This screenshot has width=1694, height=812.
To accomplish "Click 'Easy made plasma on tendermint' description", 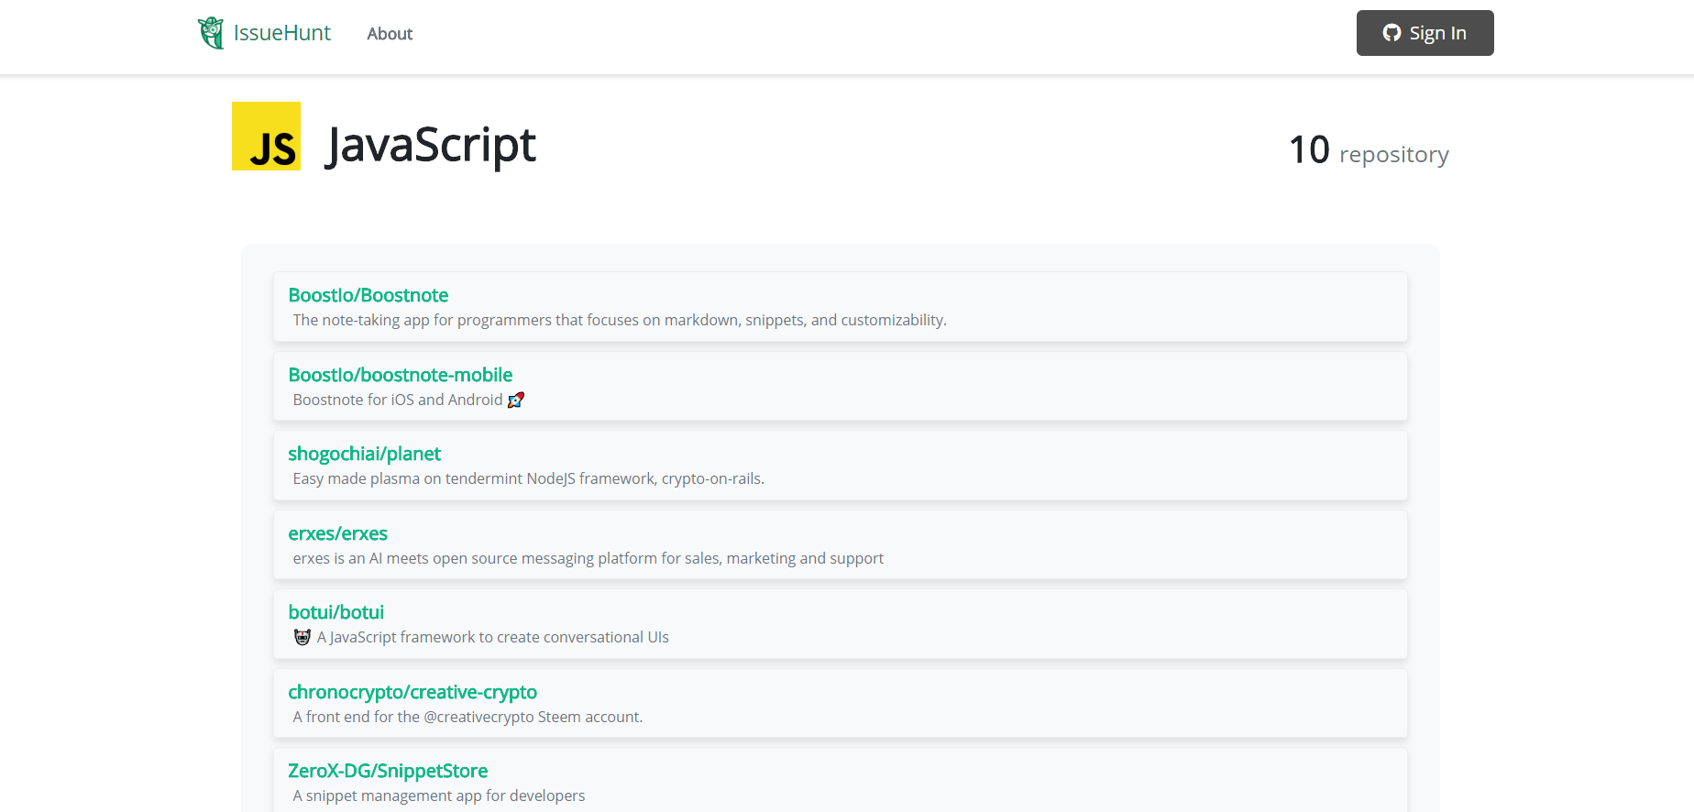I will click(x=528, y=478).
